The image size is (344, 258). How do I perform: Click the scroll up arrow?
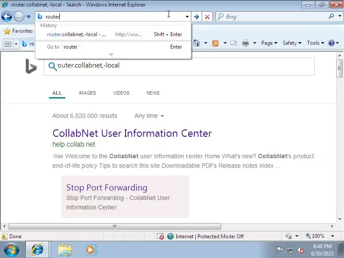coord(339,55)
